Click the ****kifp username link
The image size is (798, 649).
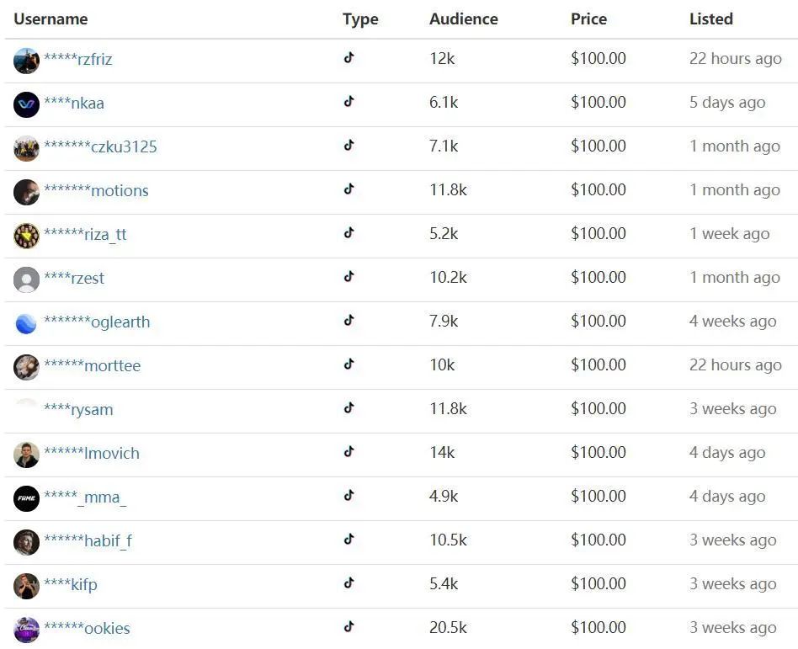pos(71,584)
